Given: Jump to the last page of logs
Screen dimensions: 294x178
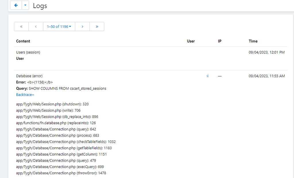Looking at the screenshot, I should tap(97, 26).
